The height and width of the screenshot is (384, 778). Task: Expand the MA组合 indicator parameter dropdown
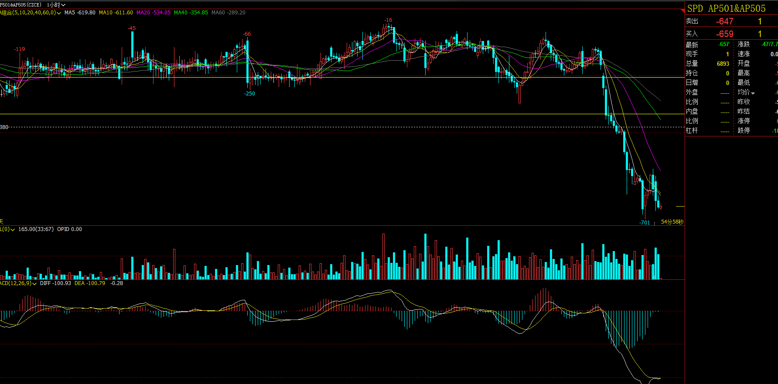coord(59,13)
